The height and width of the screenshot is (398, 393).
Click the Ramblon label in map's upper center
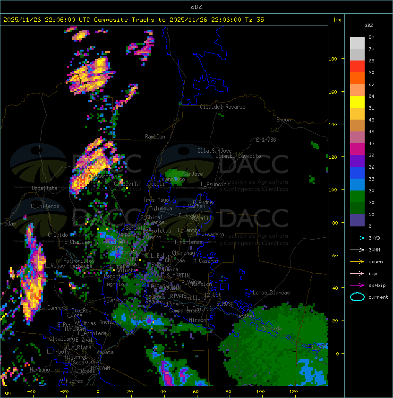[x=155, y=137]
